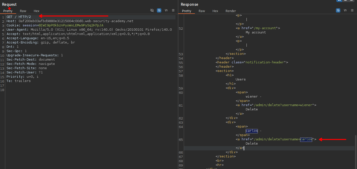Toggle line wrap icon in Request panel
The width and height of the screenshot is (357, 169).
click(159, 10)
